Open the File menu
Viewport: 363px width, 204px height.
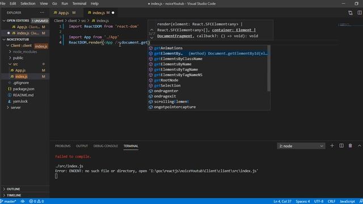(3, 3)
